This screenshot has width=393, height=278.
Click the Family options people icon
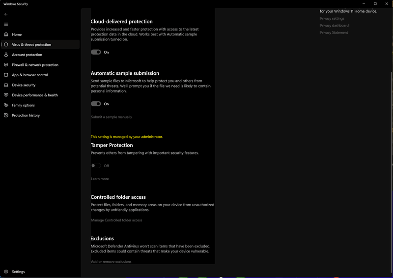[x=6, y=105]
